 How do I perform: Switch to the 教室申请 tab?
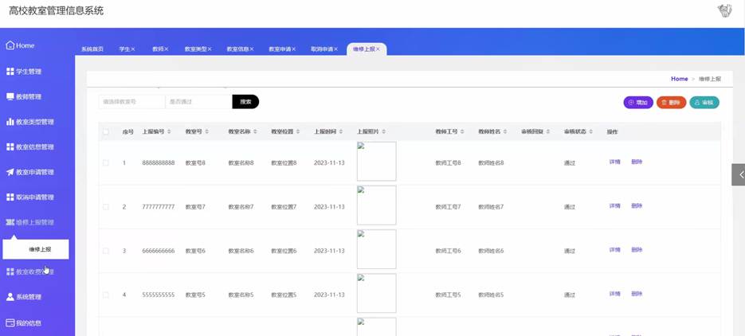282,49
